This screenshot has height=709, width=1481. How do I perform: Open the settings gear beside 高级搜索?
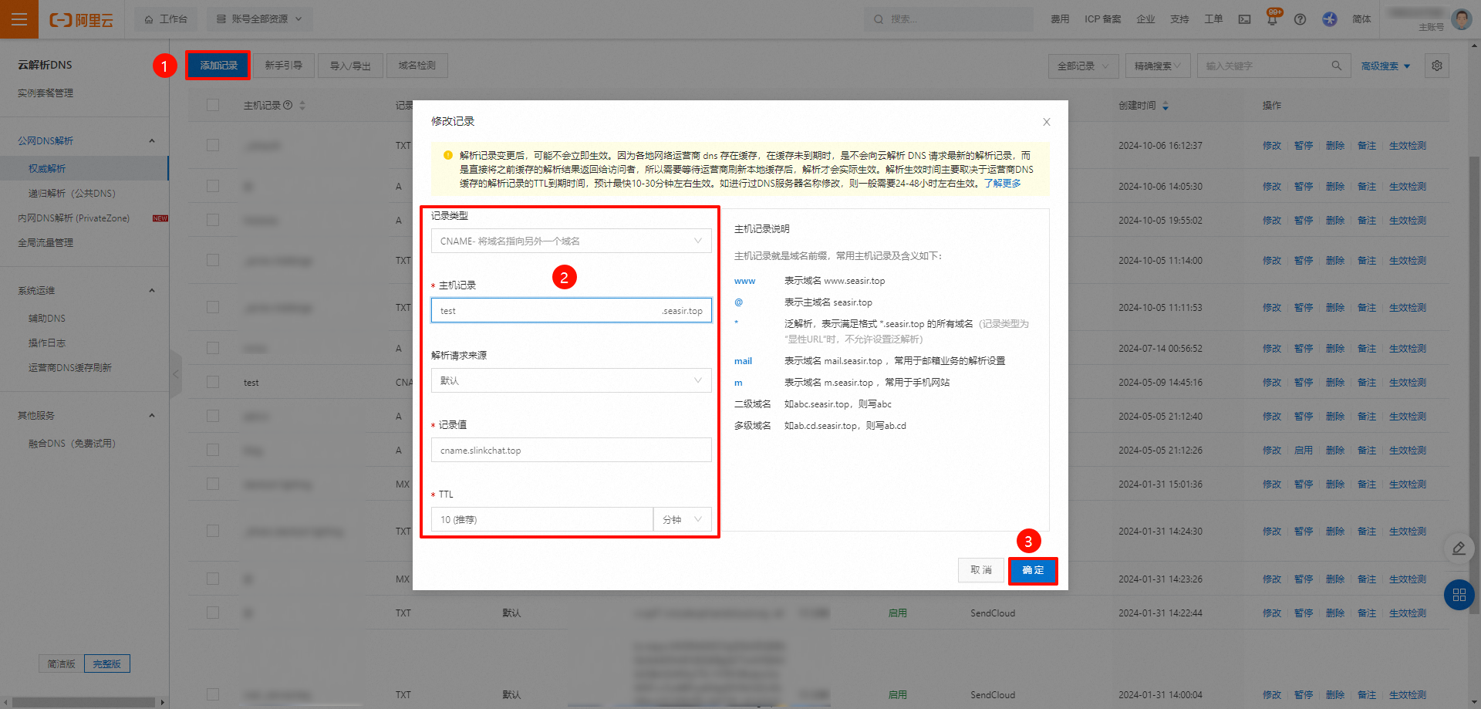click(1436, 66)
